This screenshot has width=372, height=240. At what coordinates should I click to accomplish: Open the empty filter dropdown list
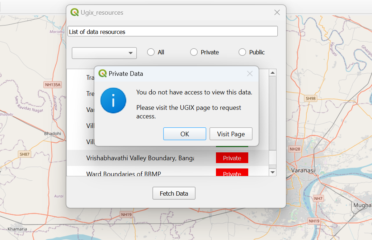coord(104,53)
